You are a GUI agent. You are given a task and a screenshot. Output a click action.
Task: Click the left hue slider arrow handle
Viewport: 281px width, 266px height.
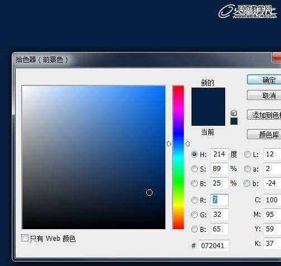tap(169, 144)
